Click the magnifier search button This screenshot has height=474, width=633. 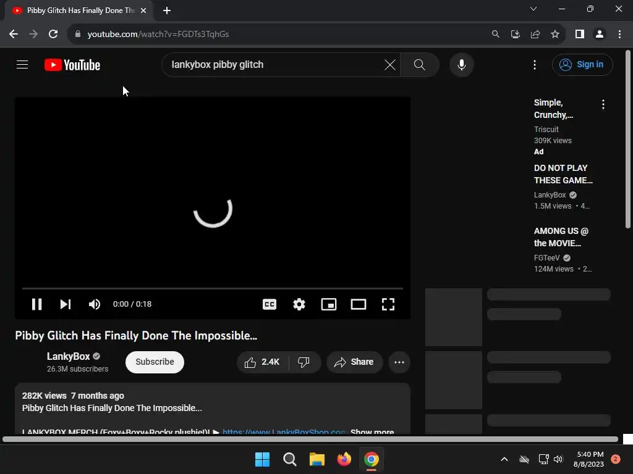pos(420,64)
